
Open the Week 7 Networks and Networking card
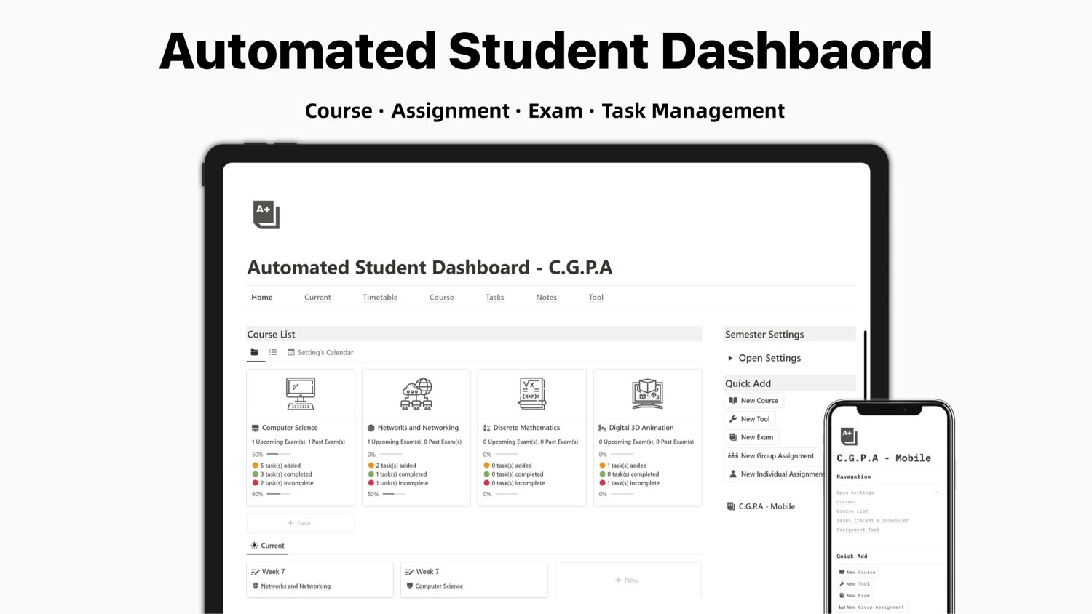click(319, 579)
